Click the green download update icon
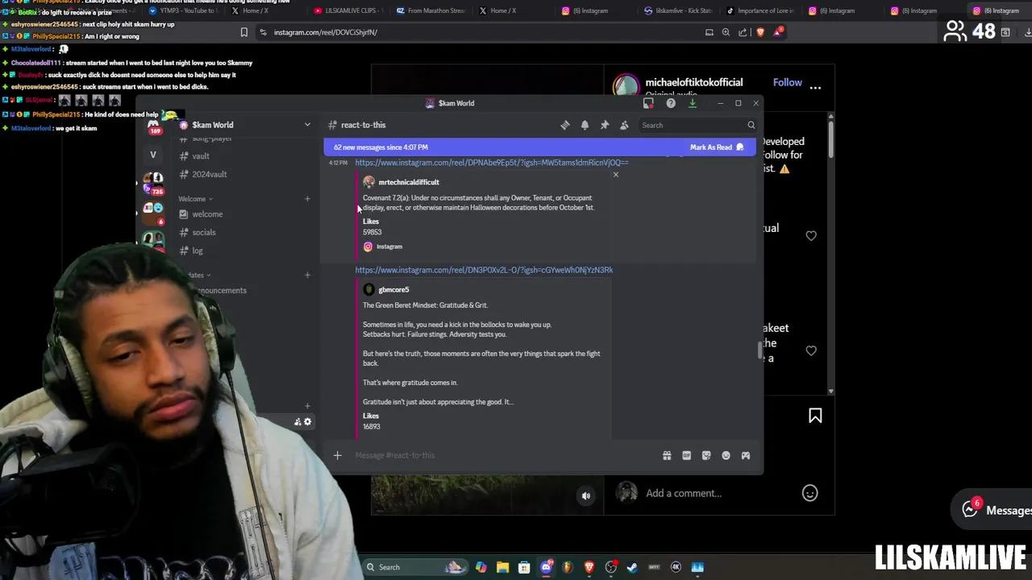This screenshot has height=580, width=1032. pos(692,103)
